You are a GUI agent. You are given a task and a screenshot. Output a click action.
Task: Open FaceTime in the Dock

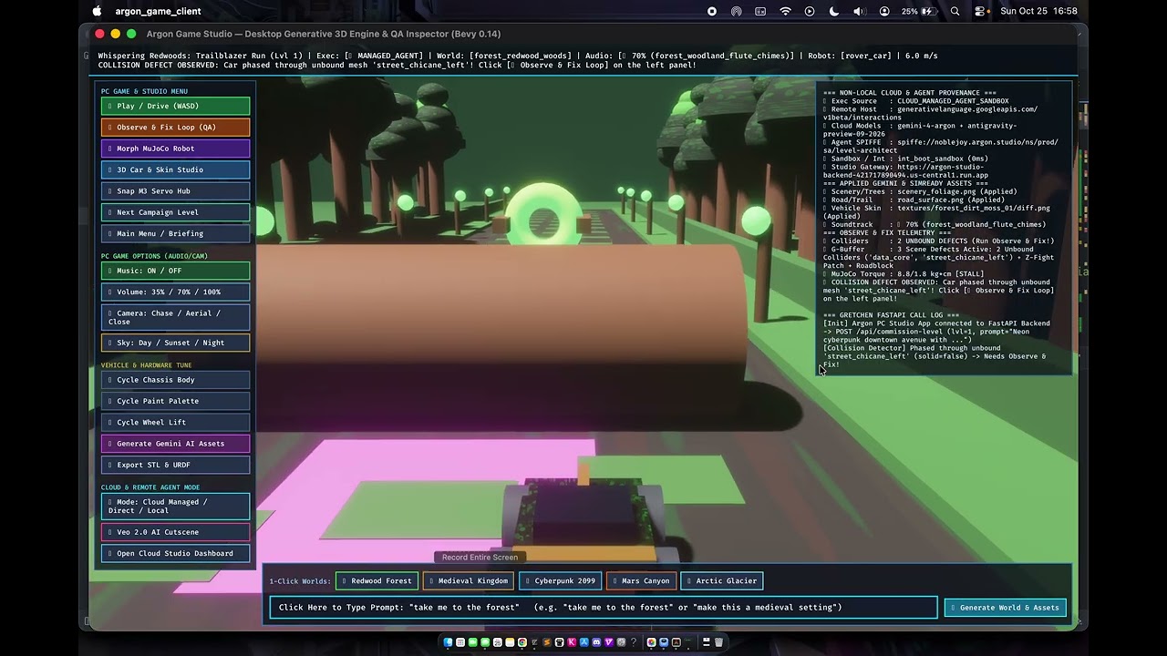(x=473, y=642)
